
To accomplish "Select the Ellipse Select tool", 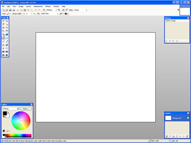I will [4, 28].
